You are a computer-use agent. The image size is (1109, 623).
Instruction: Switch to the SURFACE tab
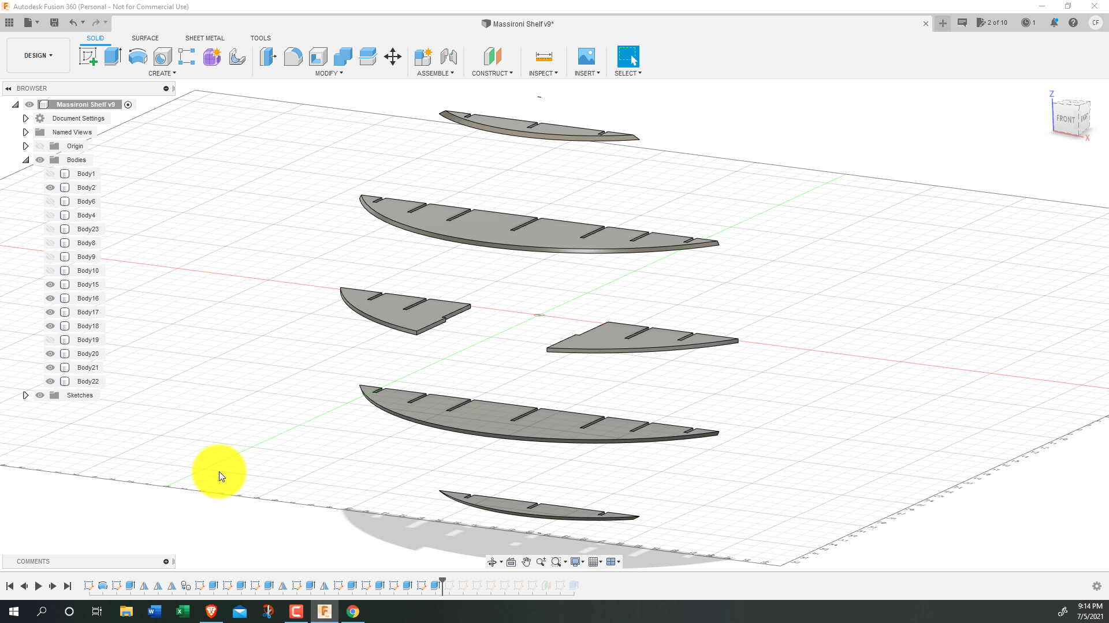click(x=145, y=38)
